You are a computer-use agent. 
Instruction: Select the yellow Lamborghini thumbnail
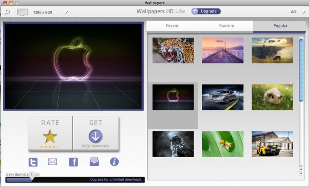272,144
